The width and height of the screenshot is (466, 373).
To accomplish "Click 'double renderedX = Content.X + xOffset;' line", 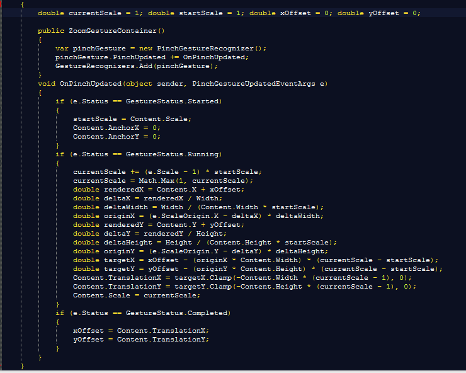I will click(x=159, y=190).
